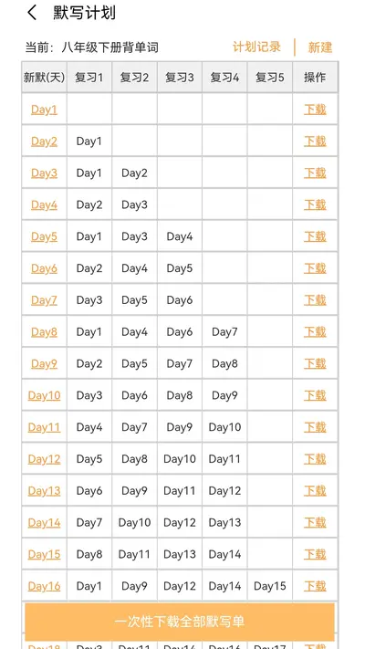Open the Day12 dictation link
Image resolution: width=365 pixels, height=649 pixels.
pos(44,459)
